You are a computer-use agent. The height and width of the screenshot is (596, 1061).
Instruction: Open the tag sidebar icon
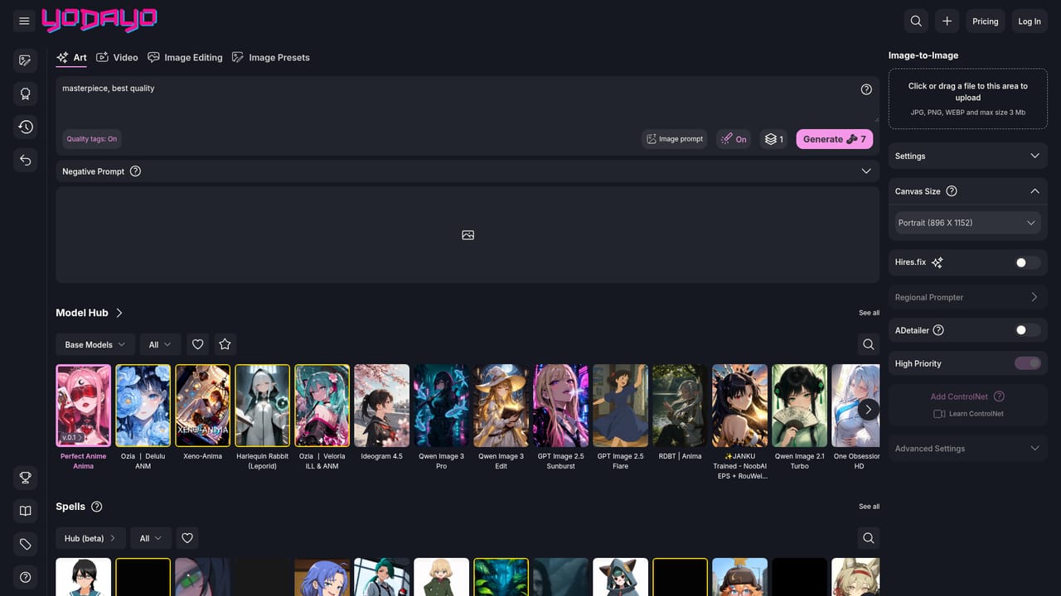pos(25,544)
